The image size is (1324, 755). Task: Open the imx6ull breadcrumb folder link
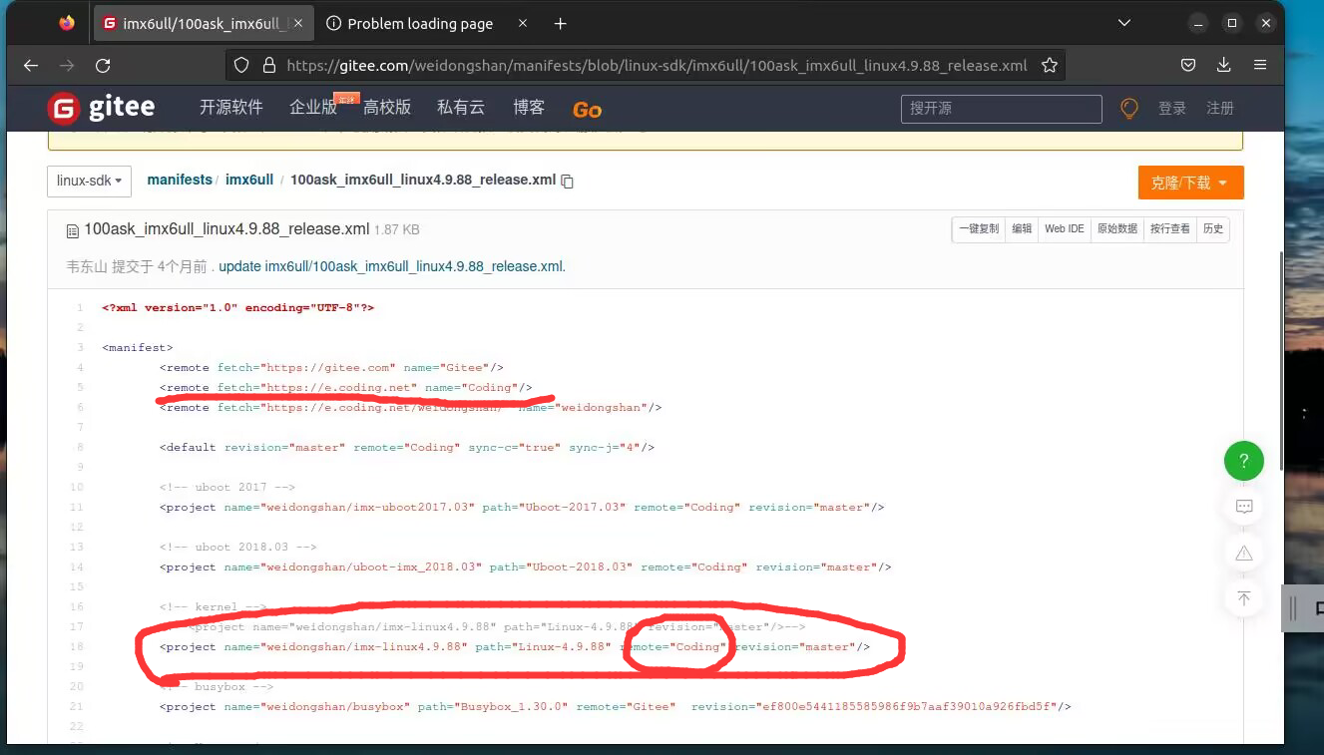coord(249,181)
